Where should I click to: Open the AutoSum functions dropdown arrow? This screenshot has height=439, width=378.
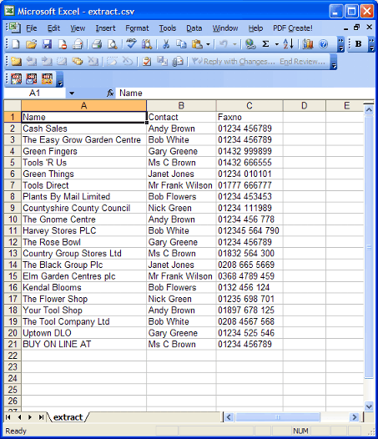pyautogui.click(x=277, y=44)
